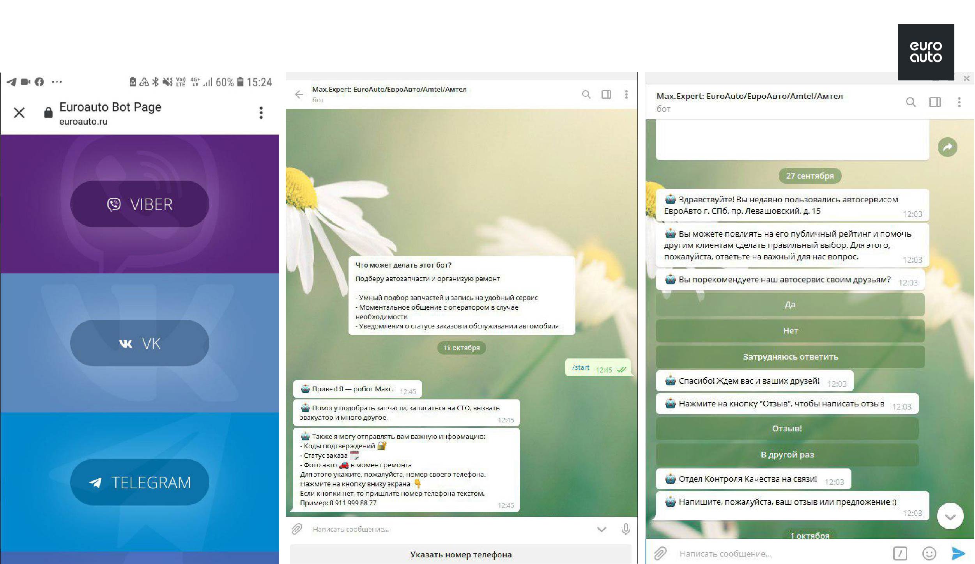The width and height of the screenshot is (975, 564).
Task: Open the more options menu in middle chat
Action: click(x=626, y=94)
